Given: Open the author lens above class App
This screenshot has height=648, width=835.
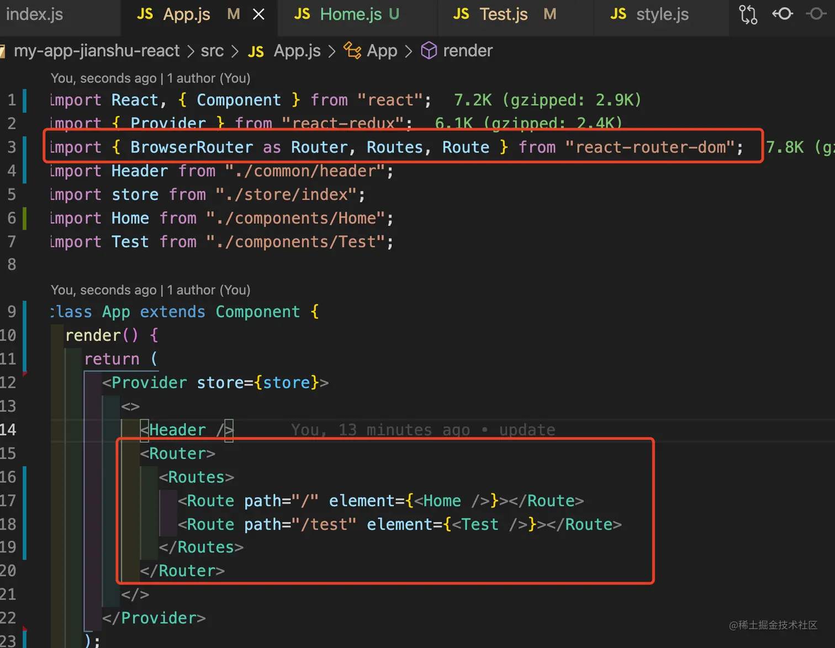Looking at the screenshot, I should pos(150,290).
